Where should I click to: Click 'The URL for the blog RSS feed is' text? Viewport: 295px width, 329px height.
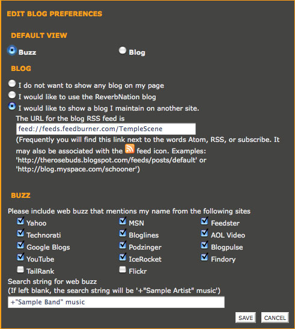(70, 118)
